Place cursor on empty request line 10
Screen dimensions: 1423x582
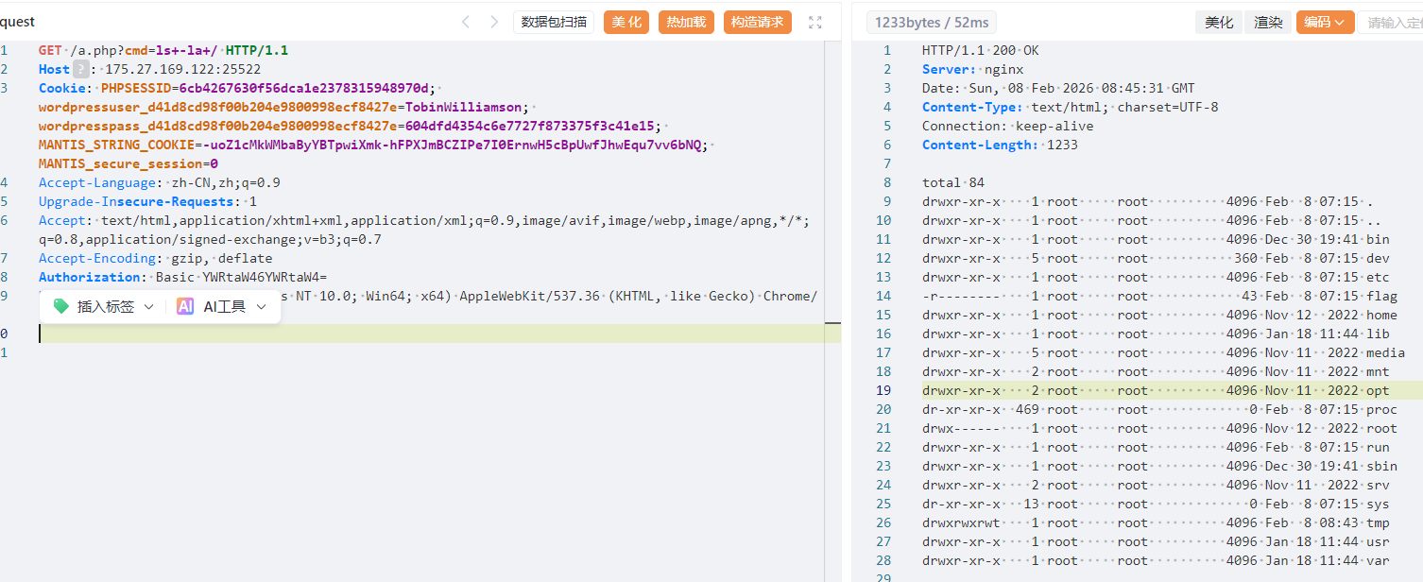point(378,334)
